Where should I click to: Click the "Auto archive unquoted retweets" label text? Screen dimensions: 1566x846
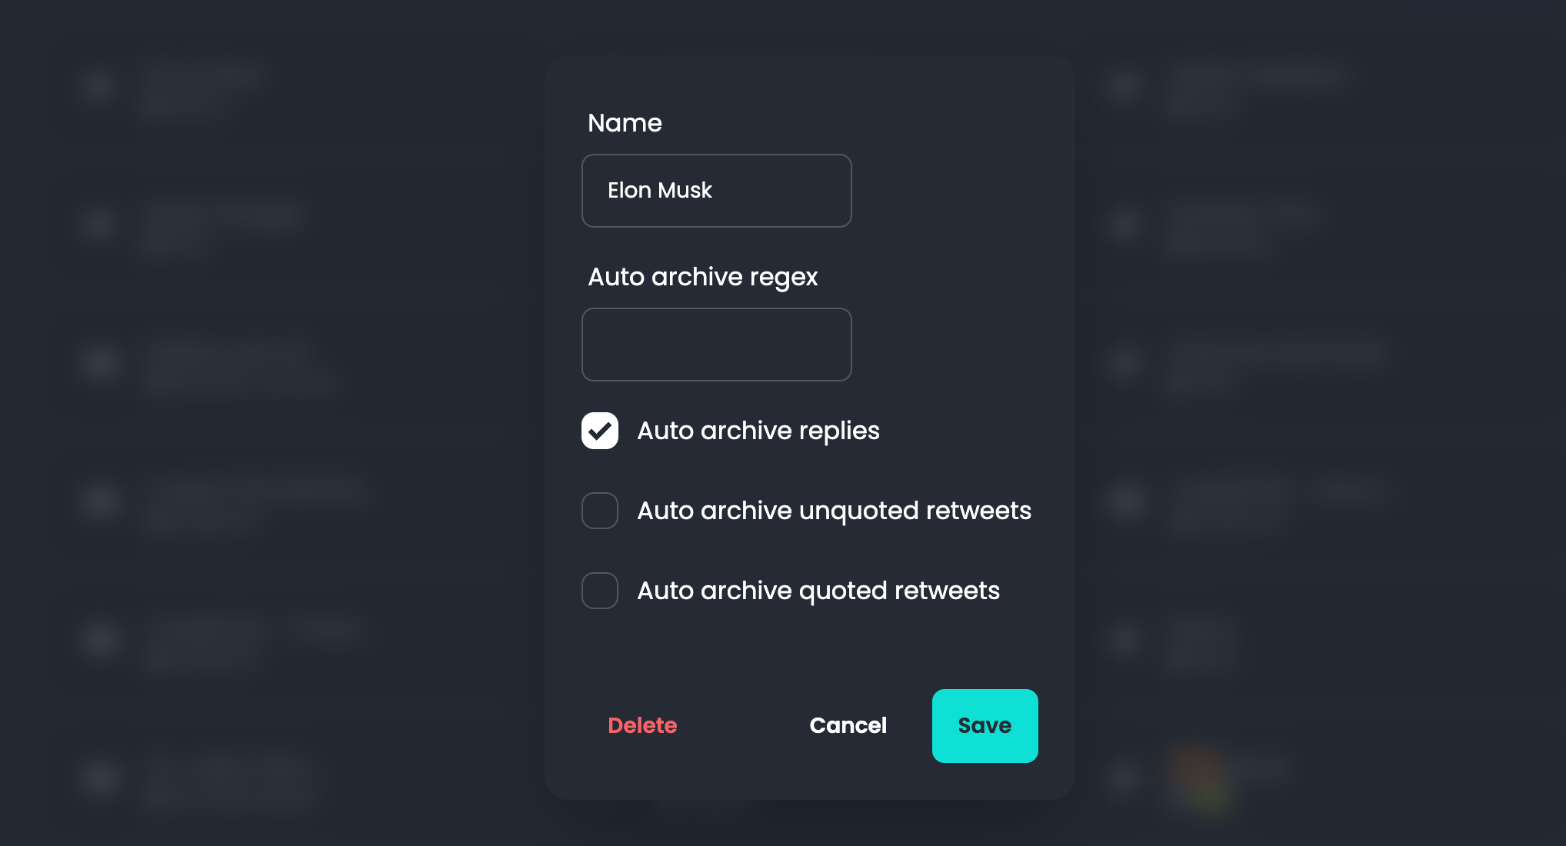(x=834, y=511)
